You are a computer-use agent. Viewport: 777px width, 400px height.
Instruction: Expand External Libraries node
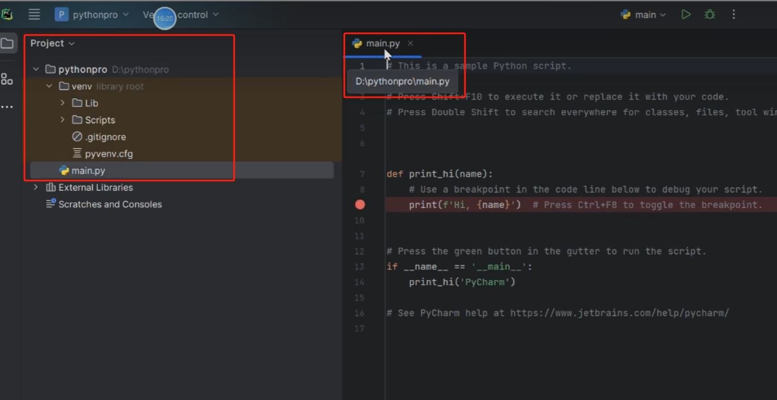coord(36,188)
